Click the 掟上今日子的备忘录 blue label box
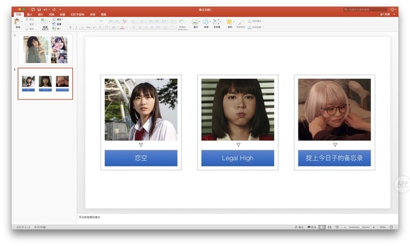The width and height of the screenshot is (410, 246). tap(334, 158)
